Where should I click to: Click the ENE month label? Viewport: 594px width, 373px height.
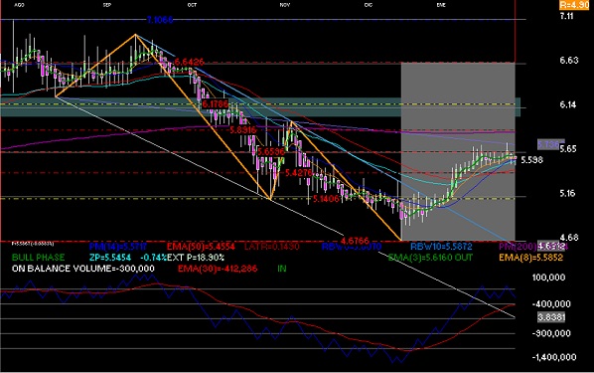pyautogui.click(x=441, y=5)
